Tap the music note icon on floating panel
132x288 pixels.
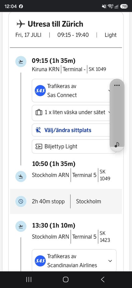click(117, 145)
